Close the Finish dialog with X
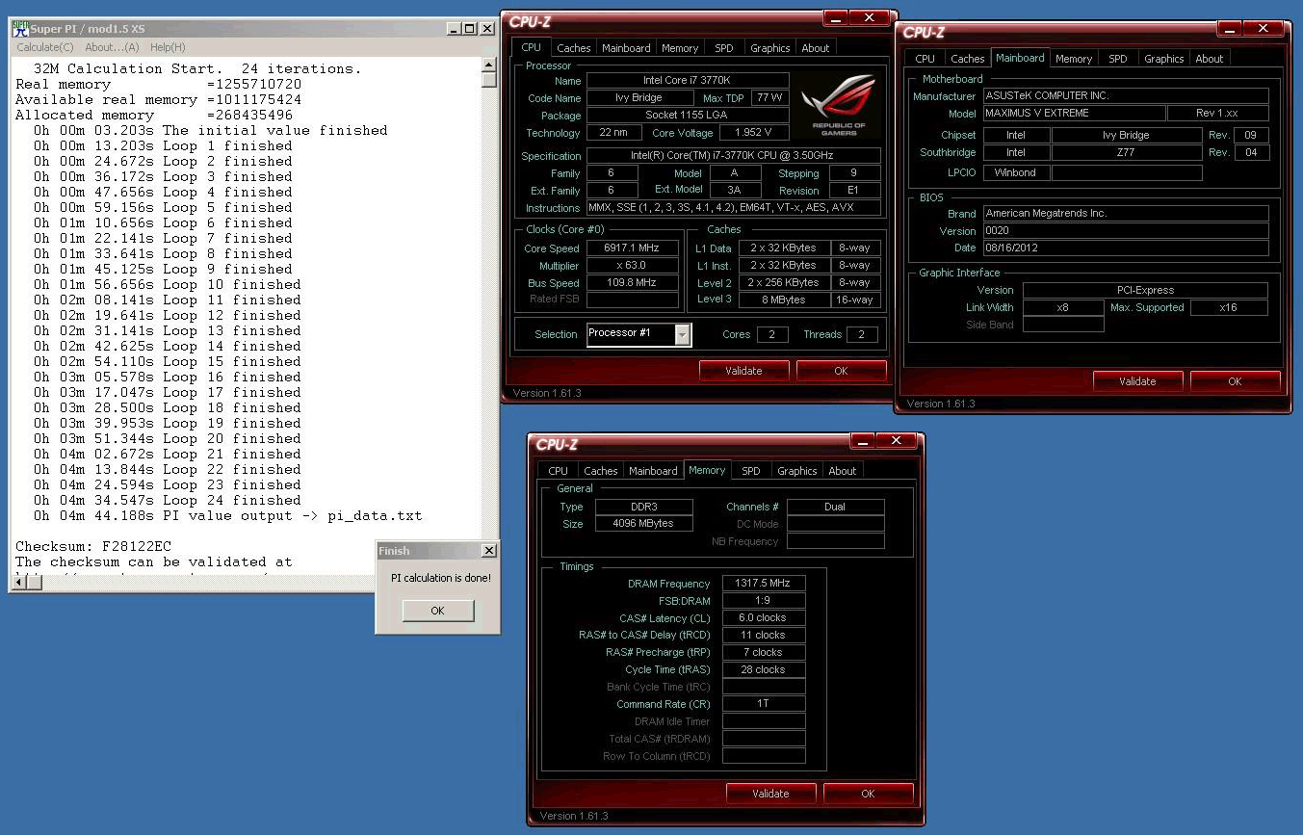This screenshot has width=1303, height=835. click(x=488, y=551)
